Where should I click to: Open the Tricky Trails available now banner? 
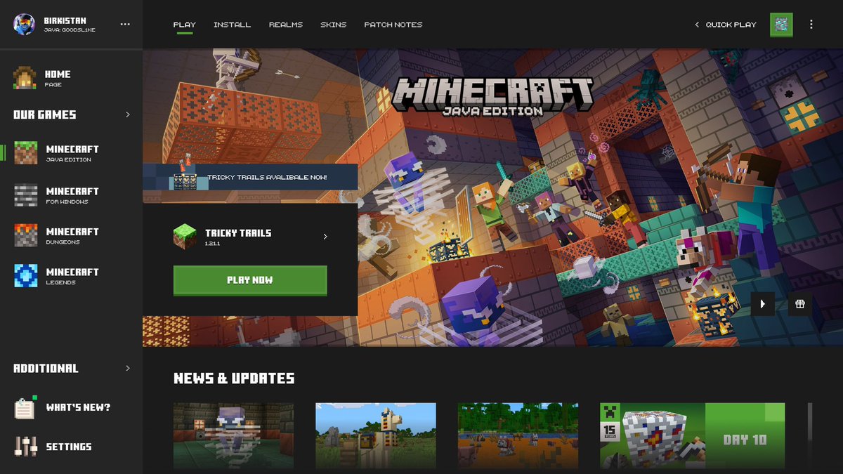point(250,178)
